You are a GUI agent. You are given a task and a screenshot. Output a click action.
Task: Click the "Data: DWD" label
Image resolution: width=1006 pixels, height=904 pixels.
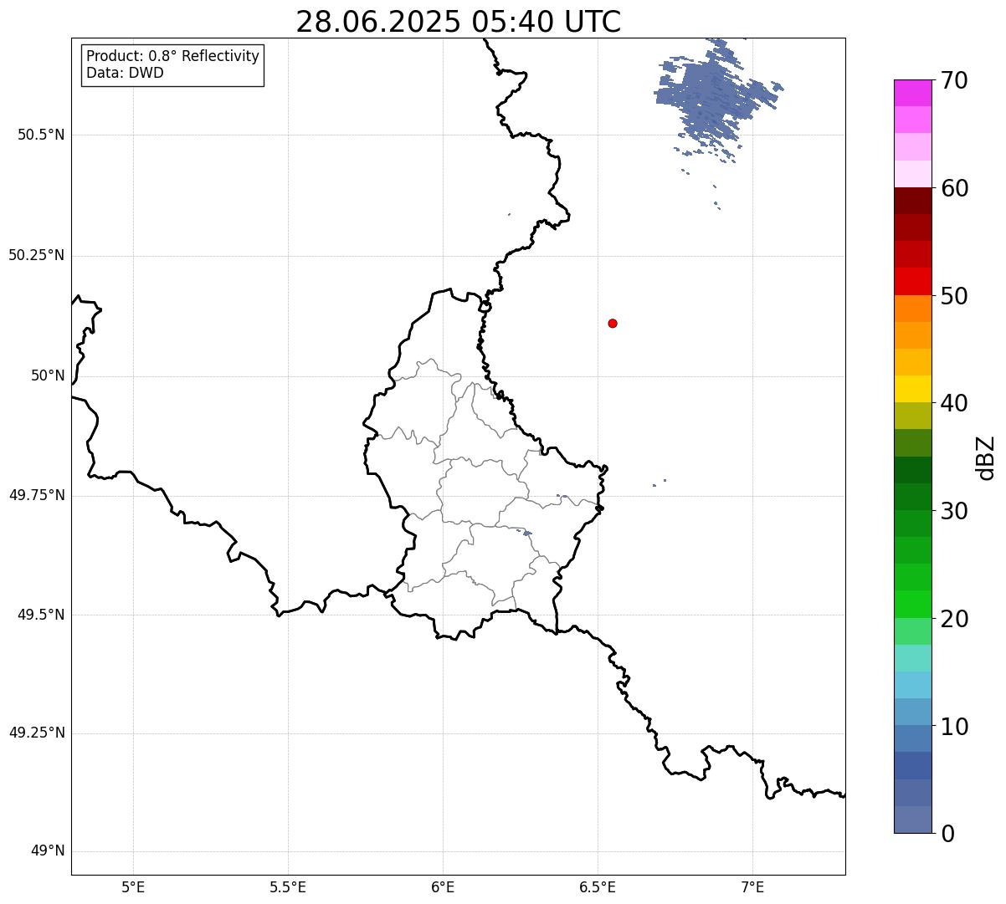[x=125, y=73]
